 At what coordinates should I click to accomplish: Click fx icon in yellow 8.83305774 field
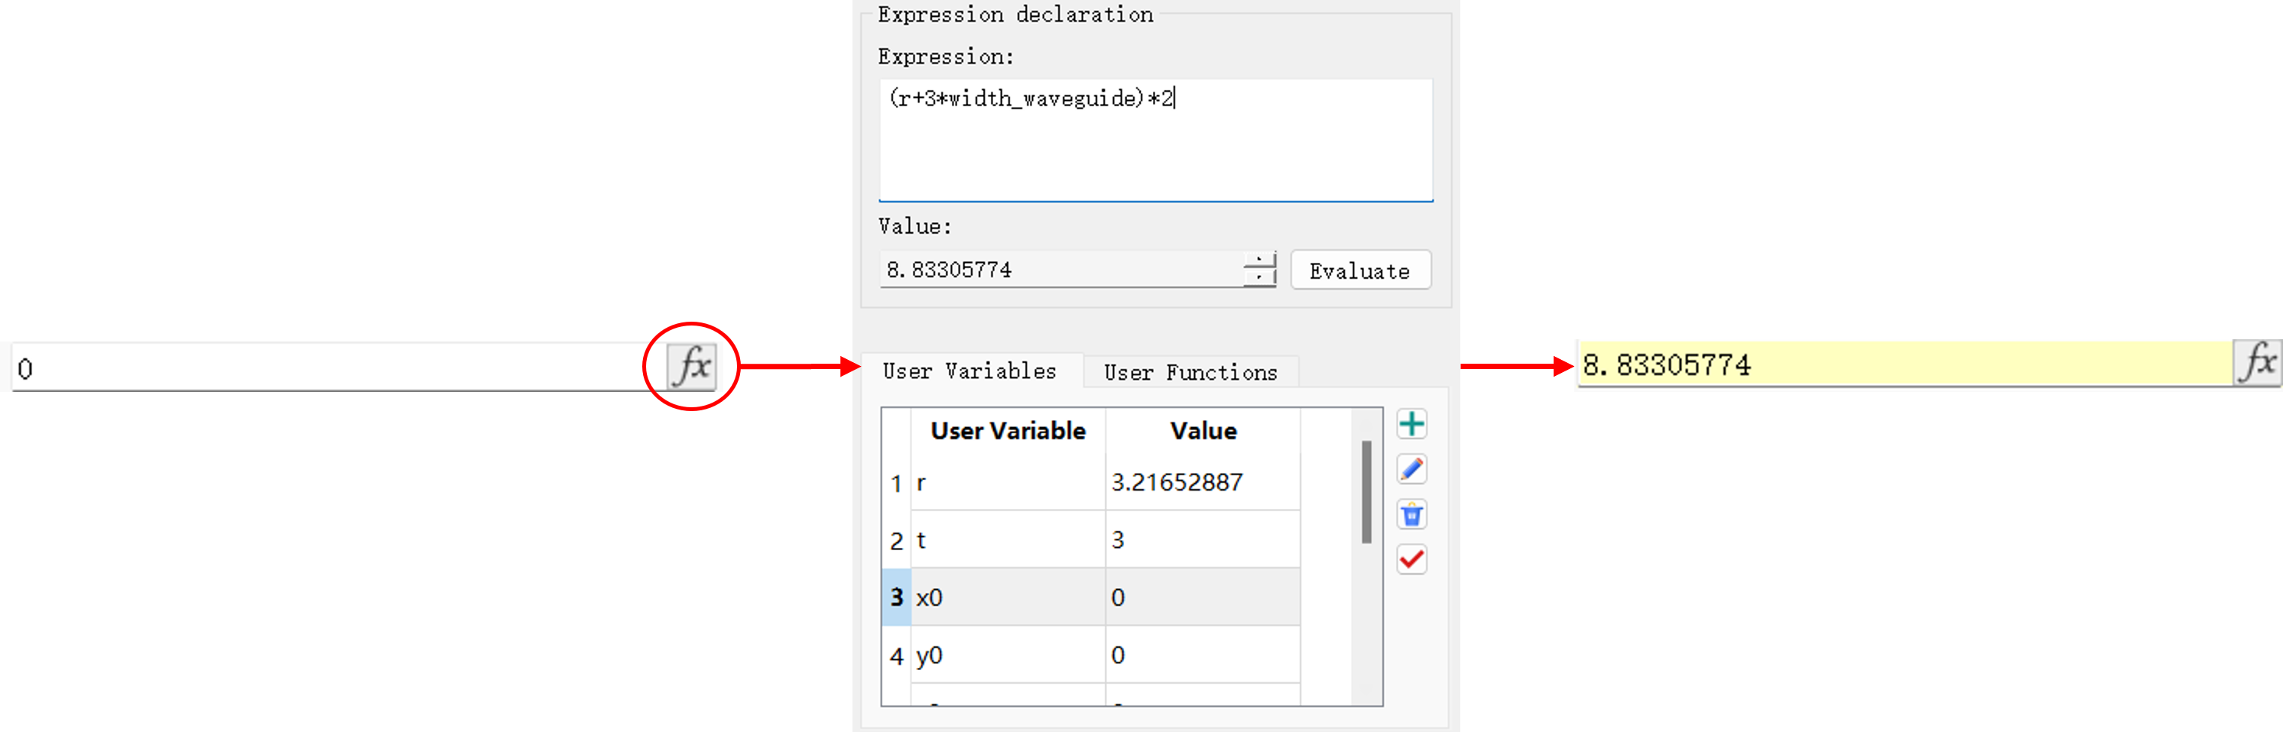[x=2257, y=364]
